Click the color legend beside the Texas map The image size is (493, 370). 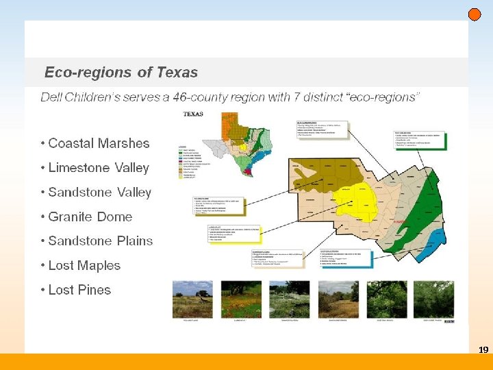pos(194,162)
